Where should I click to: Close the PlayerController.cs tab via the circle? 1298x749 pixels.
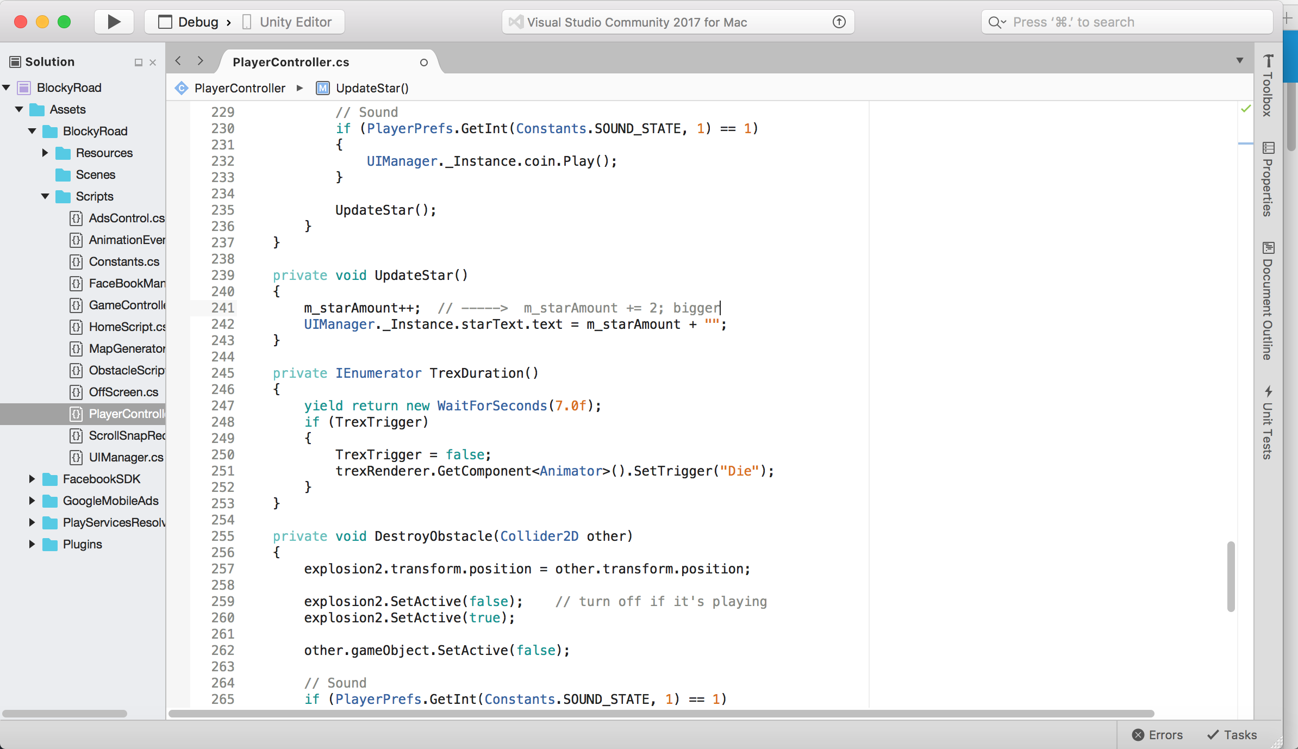coord(424,63)
